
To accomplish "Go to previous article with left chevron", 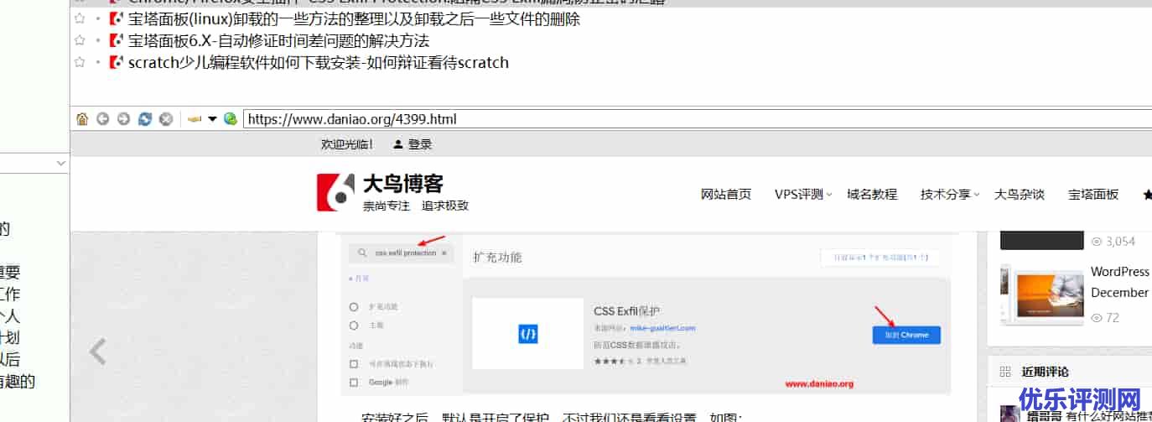I will (98, 352).
